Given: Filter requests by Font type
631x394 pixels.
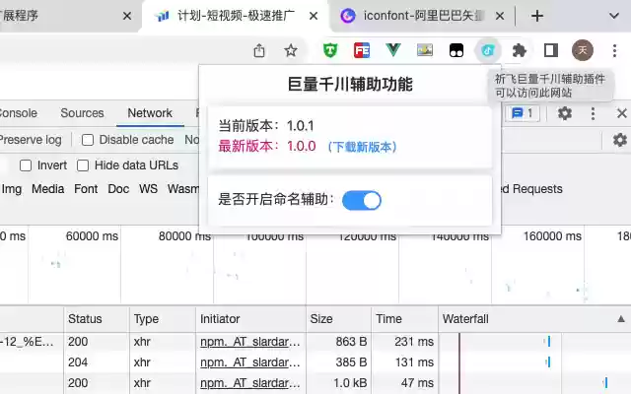Looking at the screenshot, I should [86, 189].
